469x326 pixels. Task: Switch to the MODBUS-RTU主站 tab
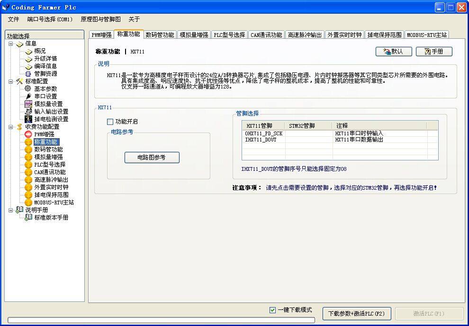[x=427, y=35]
